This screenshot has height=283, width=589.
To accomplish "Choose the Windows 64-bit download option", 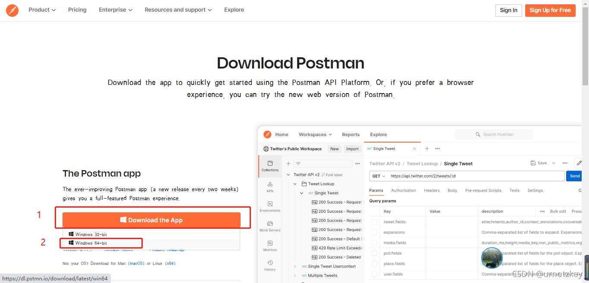I will pyautogui.click(x=151, y=243).
